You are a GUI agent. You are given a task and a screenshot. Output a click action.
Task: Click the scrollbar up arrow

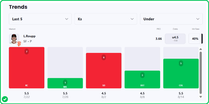(201, 49)
